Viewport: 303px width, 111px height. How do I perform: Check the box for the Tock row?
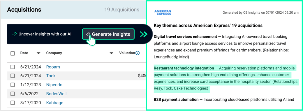13,76
